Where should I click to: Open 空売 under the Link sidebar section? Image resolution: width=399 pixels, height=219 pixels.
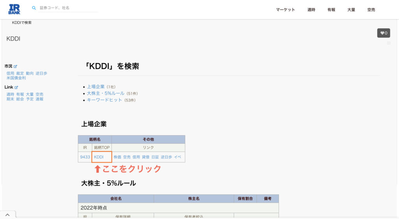(39, 94)
